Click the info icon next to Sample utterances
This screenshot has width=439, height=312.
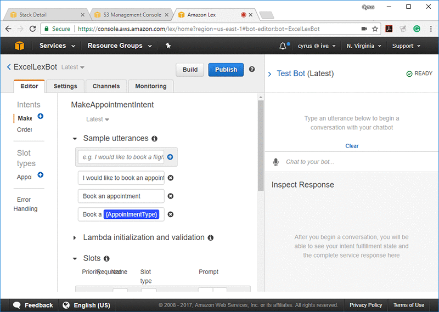pos(154,139)
